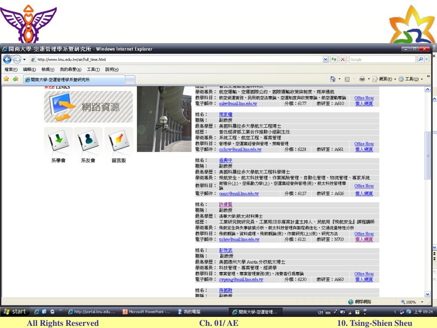The image size is (437, 328).
Task: Switch to Microsoft PowerPoint taskbar button
Action: pyautogui.click(x=147, y=312)
